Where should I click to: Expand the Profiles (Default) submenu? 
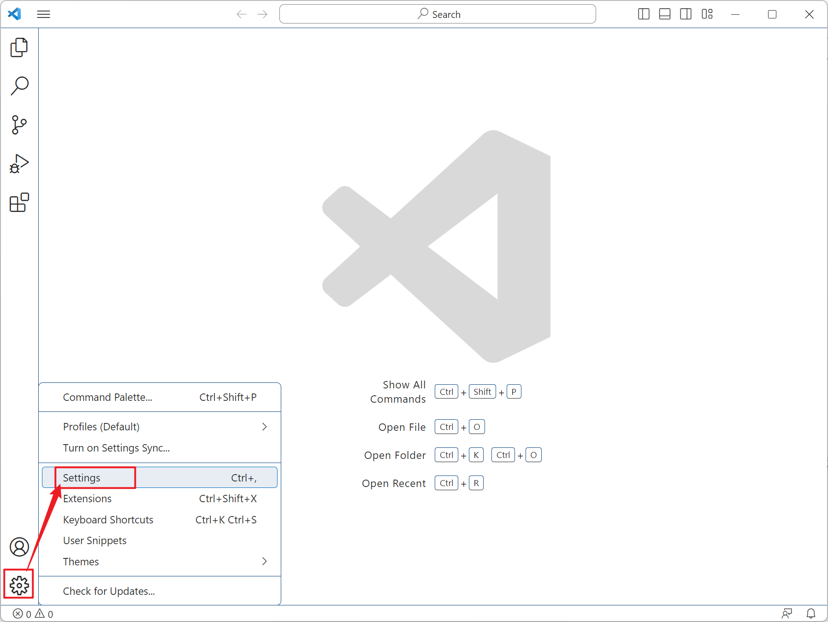pos(160,427)
